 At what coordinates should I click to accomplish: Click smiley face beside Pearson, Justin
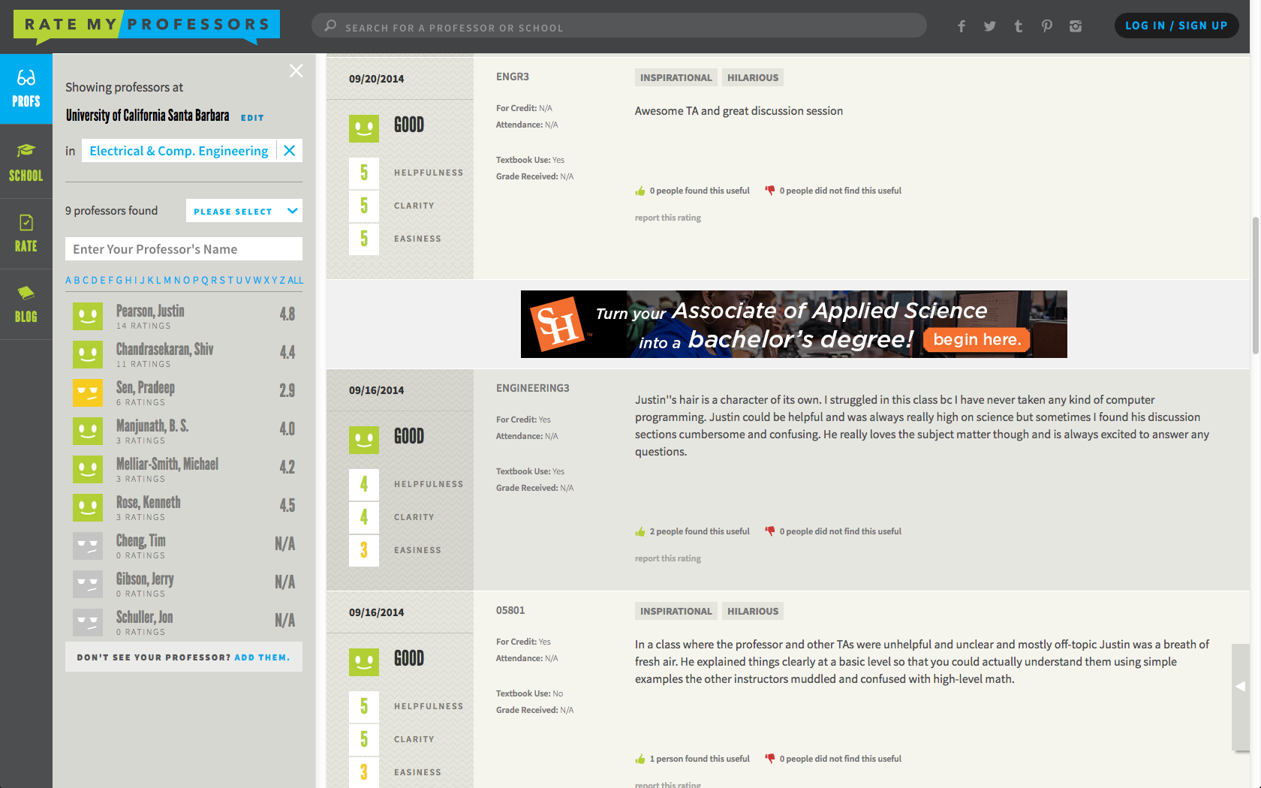tap(88, 316)
